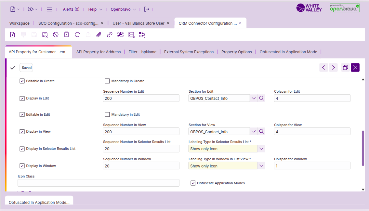This screenshot has height=211, width=369.
Task: Uncheck the Display in Edit checkbox
Action: pos(22,98)
